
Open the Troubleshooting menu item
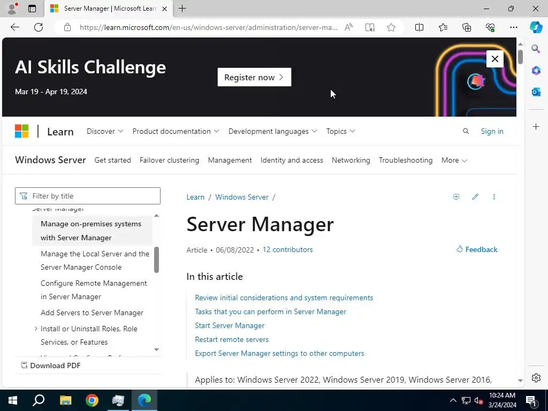point(406,160)
